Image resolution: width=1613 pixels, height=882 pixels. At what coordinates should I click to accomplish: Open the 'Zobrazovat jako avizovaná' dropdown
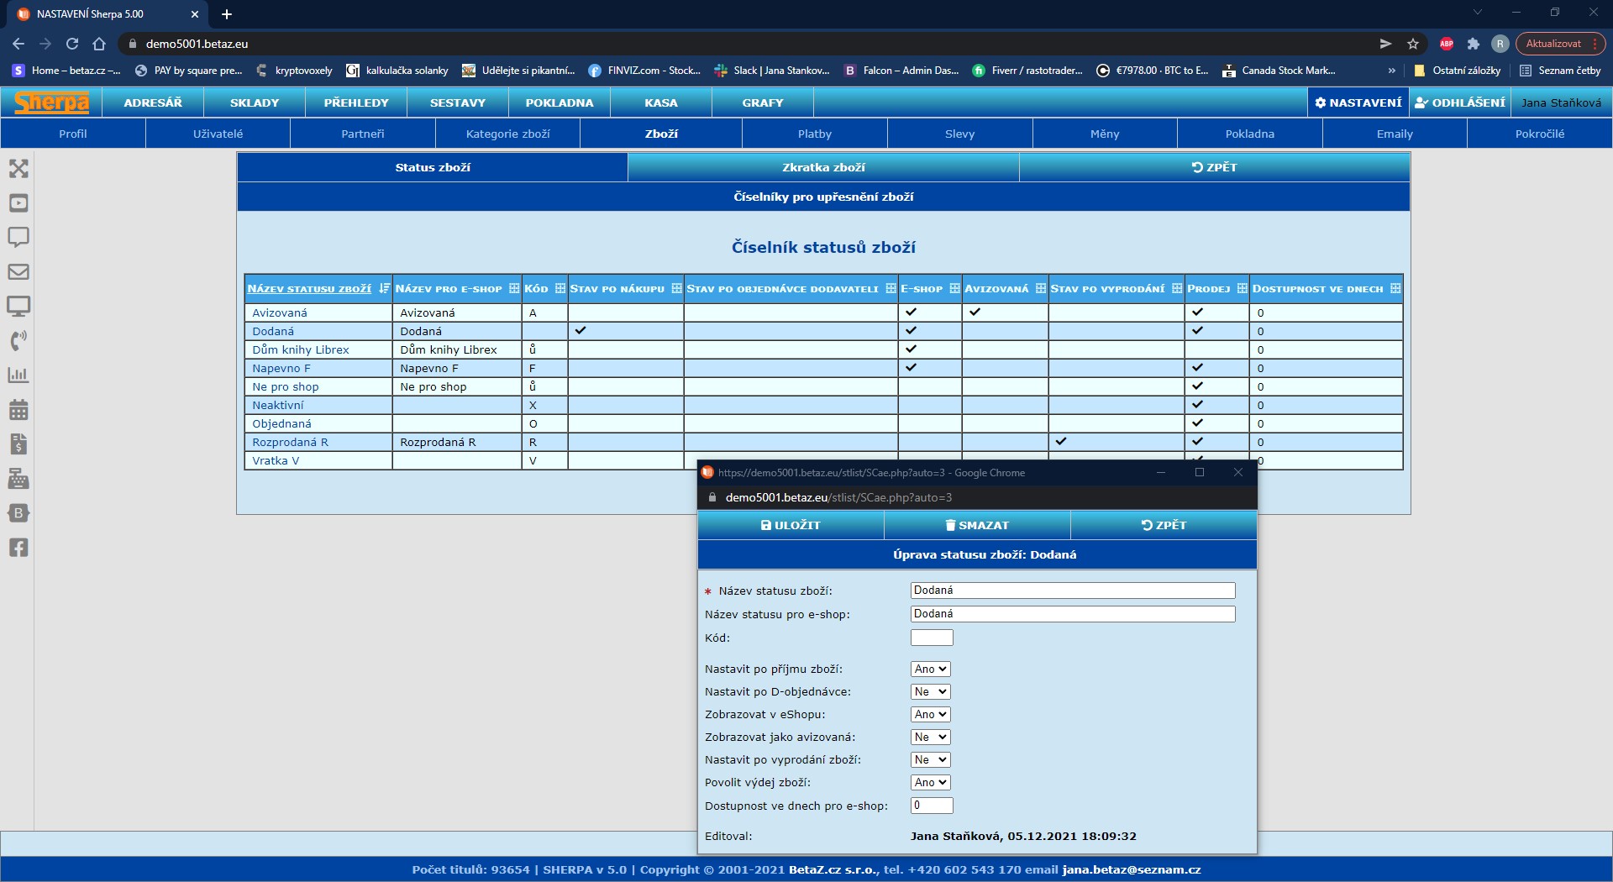point(930,738)
